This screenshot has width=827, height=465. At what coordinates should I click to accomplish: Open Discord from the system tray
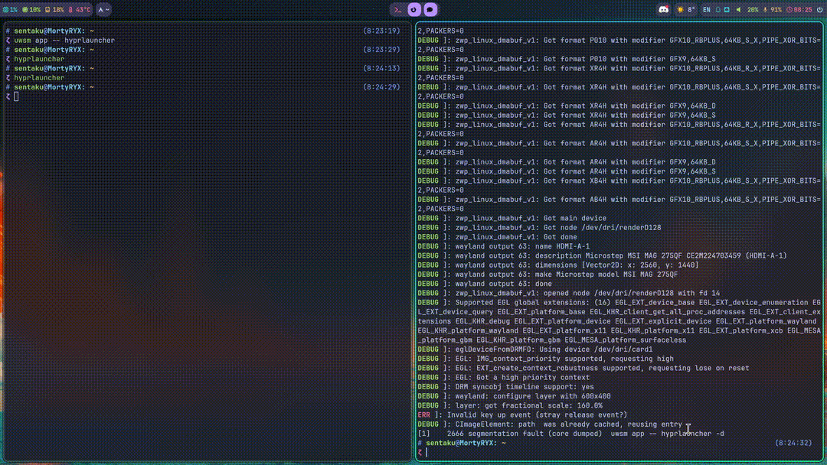[x=663, y=10]
